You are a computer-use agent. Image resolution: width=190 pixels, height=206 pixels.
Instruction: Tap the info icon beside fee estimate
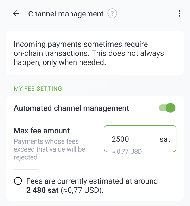18,181
